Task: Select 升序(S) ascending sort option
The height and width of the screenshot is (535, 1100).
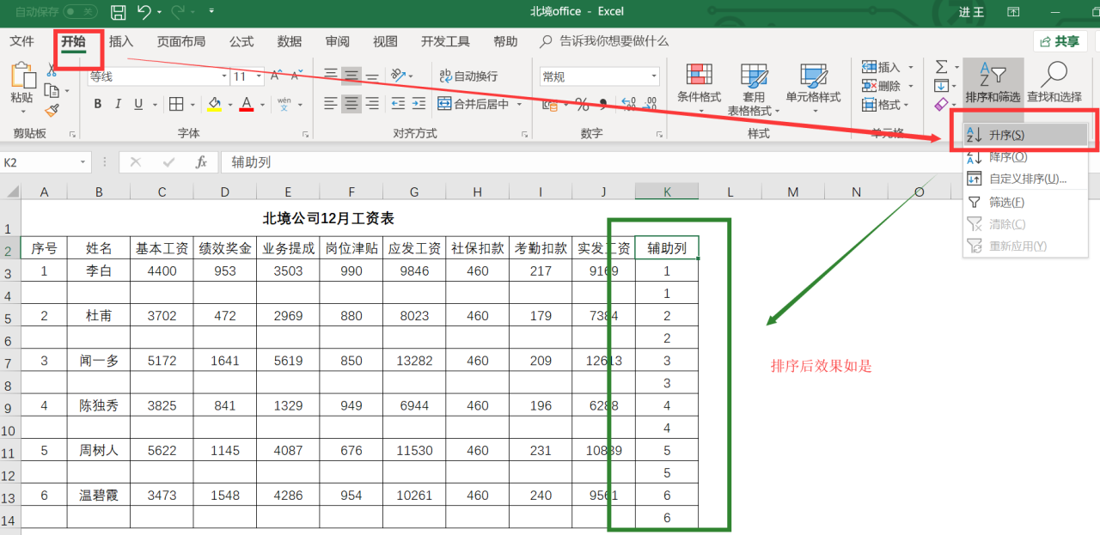Action: (x=1025, y=135)
